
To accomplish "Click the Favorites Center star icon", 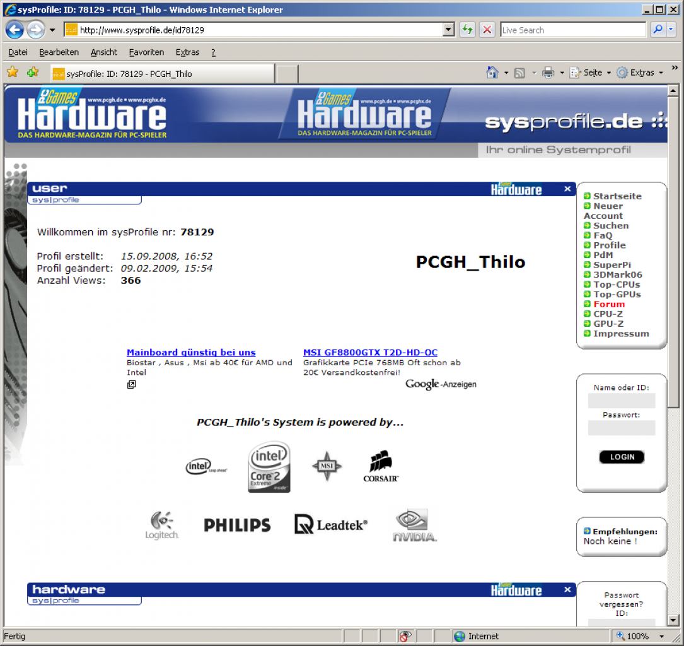I will tap(13, 72).
